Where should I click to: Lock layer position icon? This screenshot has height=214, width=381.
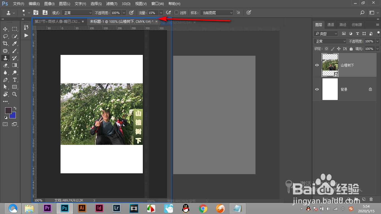click(339, 49)
